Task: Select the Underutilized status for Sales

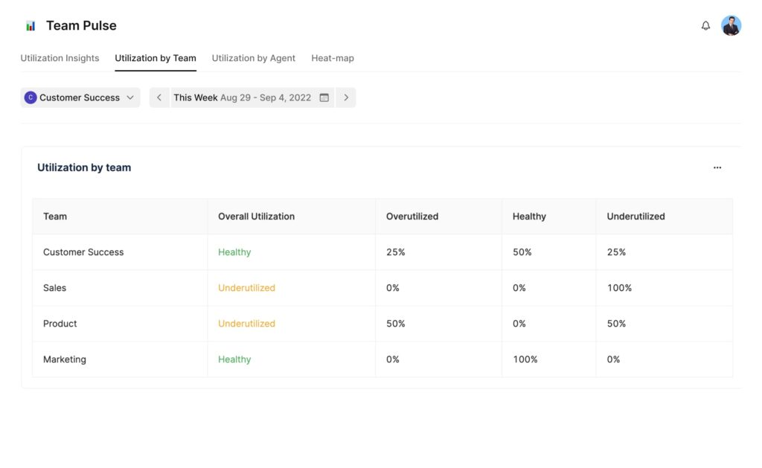Action: point(246,287)
